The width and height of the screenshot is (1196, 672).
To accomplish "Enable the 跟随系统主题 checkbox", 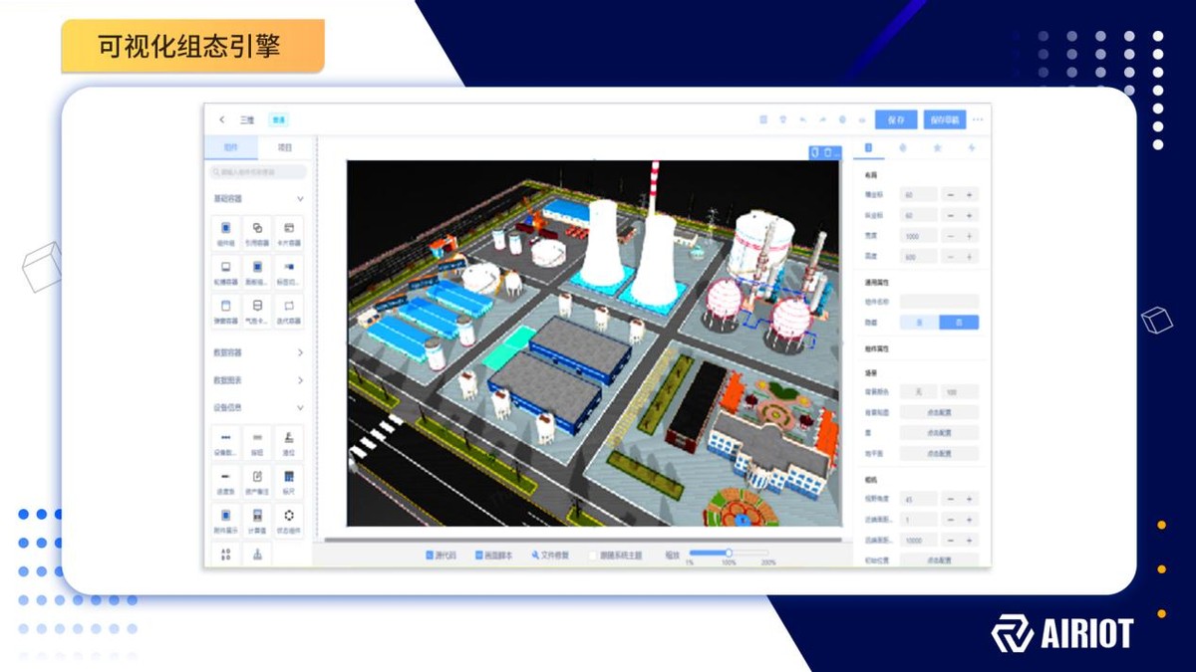I will (593, 555).
